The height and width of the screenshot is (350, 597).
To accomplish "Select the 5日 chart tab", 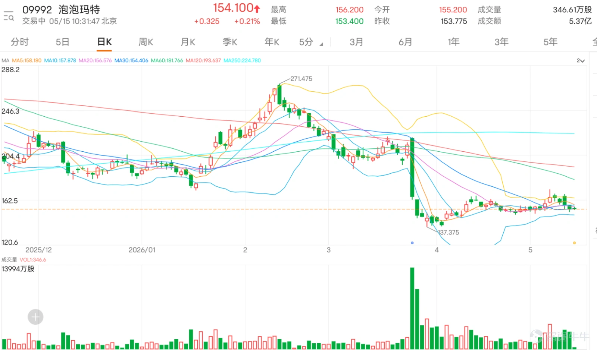I will click(x=62, y=42).
